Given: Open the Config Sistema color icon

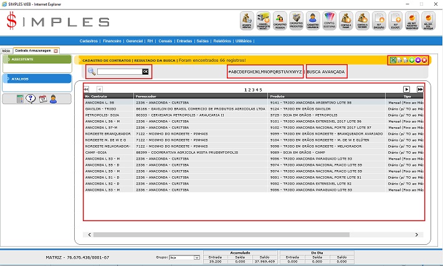Looking at the screenshot, I should click(330, 21).
